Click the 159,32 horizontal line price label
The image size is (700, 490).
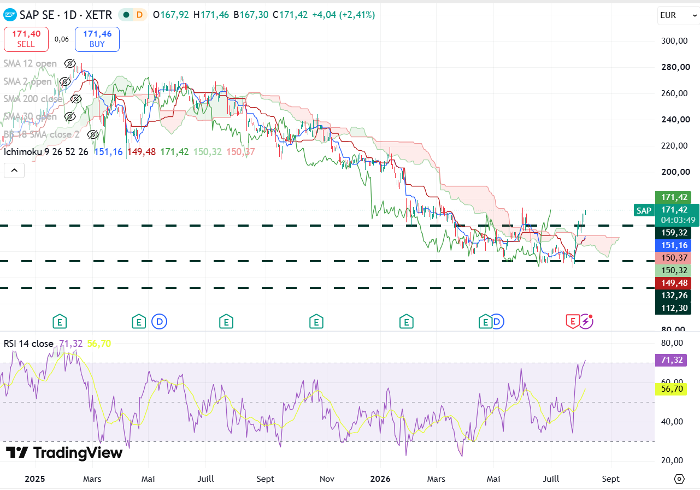pos(673,232)
